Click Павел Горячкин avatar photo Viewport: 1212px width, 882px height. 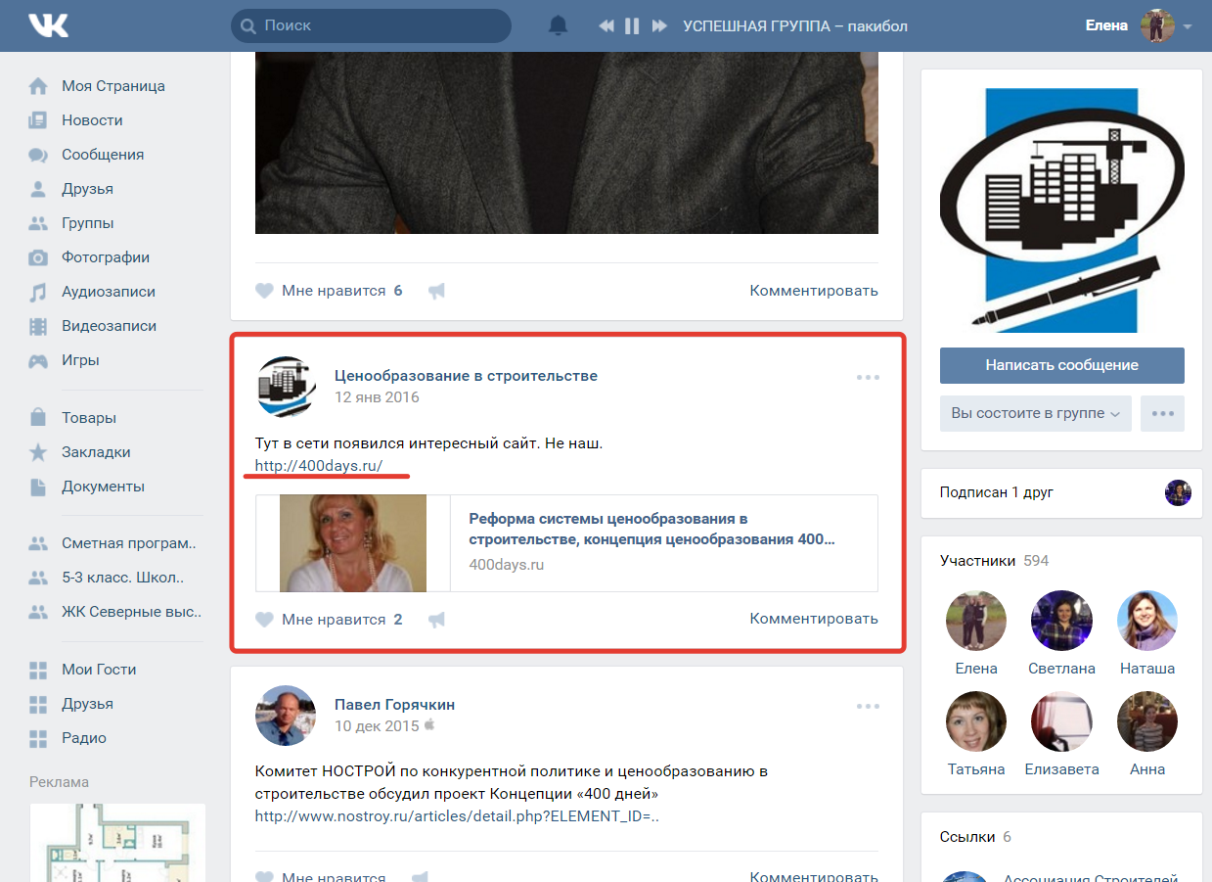(286, 715)
